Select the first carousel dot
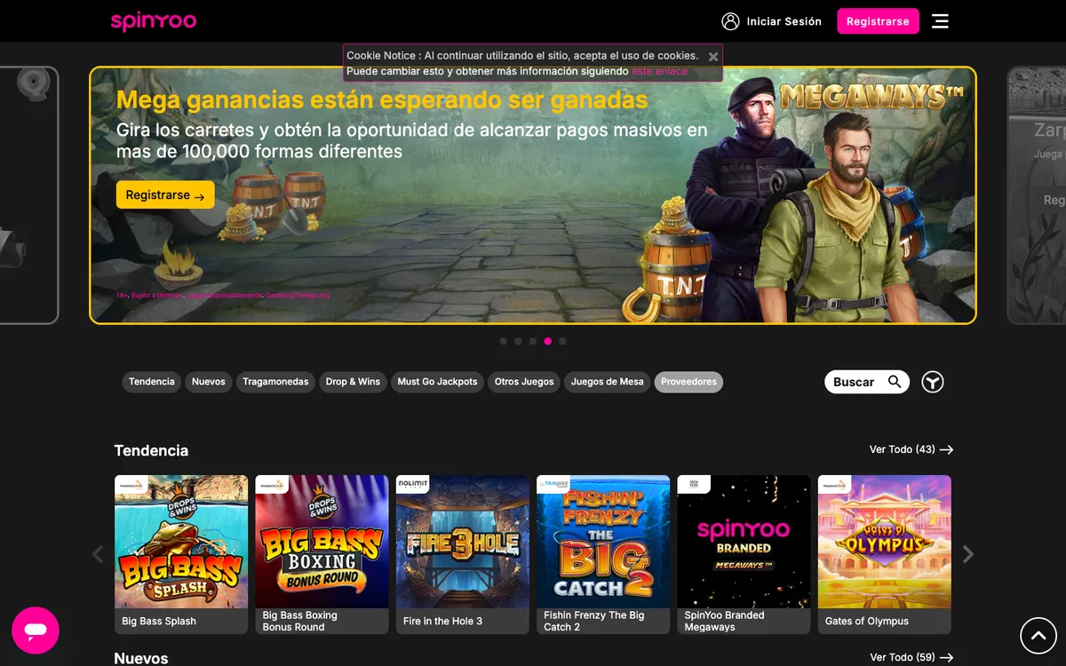 [504, 341]
